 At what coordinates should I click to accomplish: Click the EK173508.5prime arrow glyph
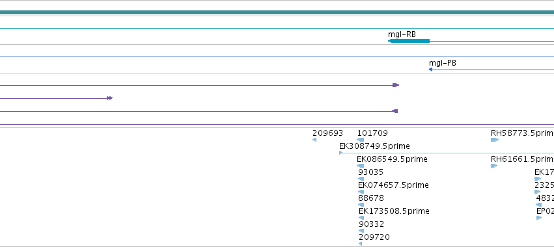pyautogui.click(x=361, y=218)
